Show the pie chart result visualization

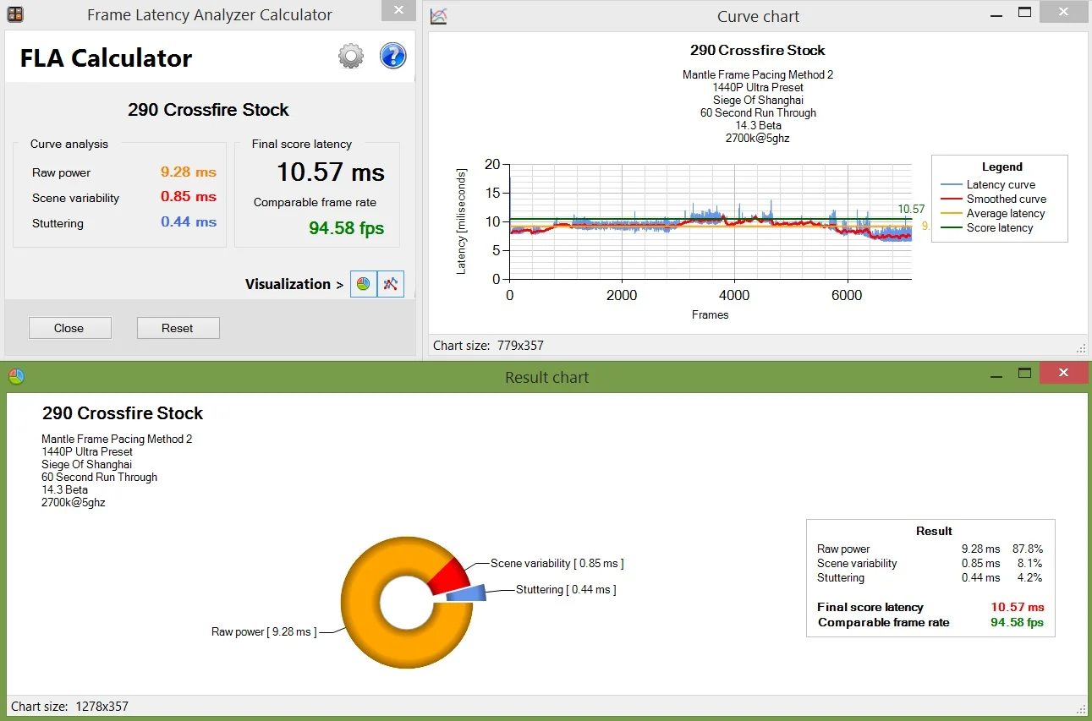363,284
